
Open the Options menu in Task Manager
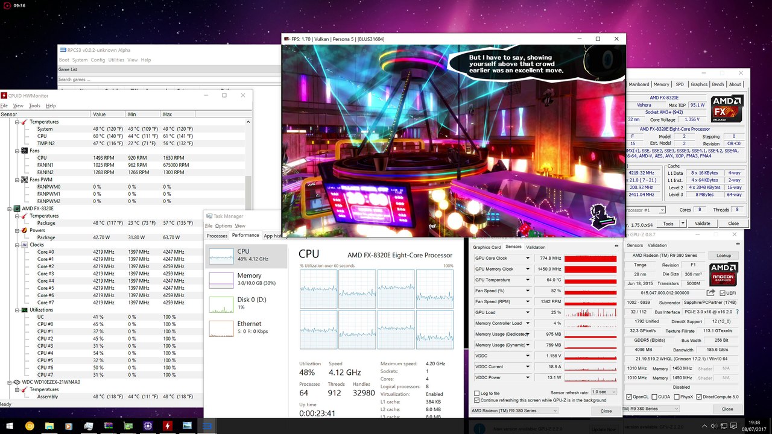[223, 225]
